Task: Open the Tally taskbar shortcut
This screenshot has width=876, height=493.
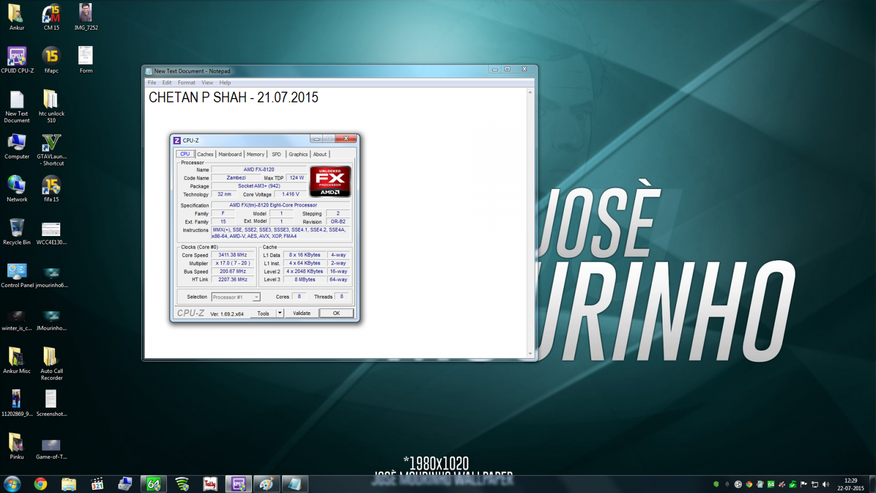Action: (x=210, y=484)
